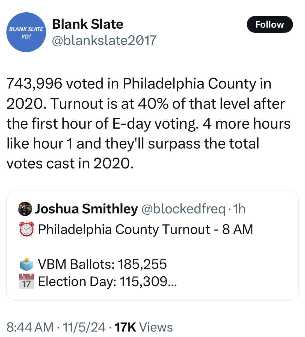Click the calendar emoji showing 17
The width and height of the screenshot is (305, 337).
click(x=27, y=281)
